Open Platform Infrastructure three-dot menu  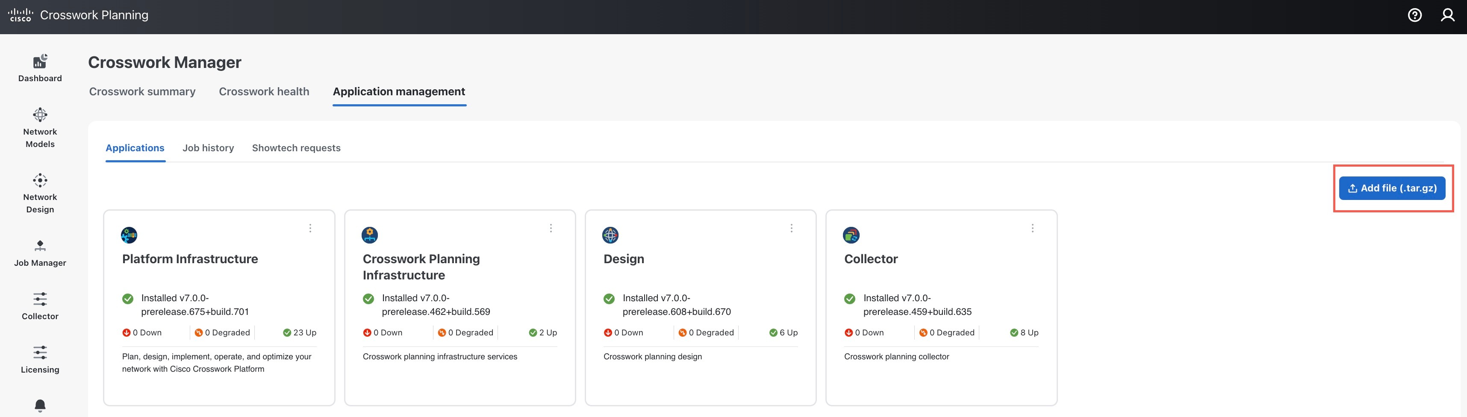click(310, 228)
